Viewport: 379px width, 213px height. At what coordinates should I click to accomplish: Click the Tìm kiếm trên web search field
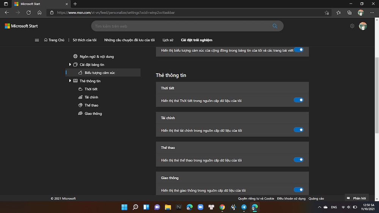pyautogui.click(x=182, y=26)
